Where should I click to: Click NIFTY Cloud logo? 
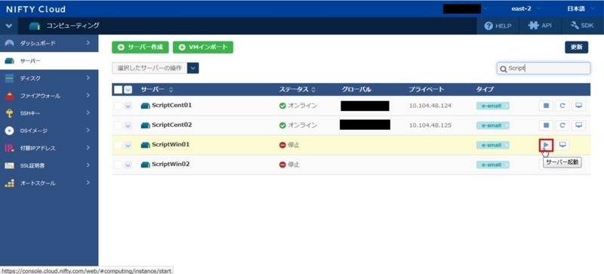point(35,9)
